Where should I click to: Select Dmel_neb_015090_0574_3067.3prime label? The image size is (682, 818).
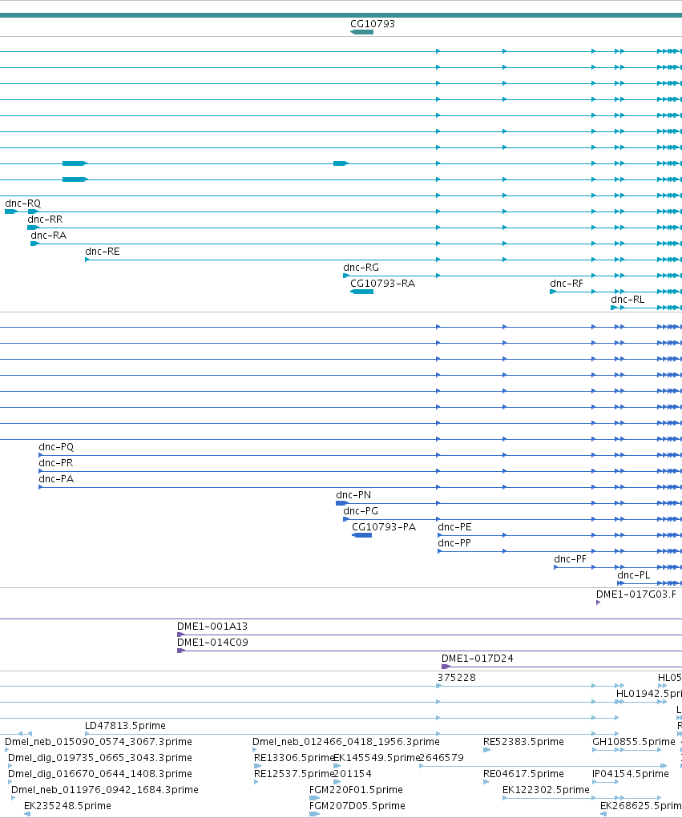pyautogui.click(x=99, y=743)
